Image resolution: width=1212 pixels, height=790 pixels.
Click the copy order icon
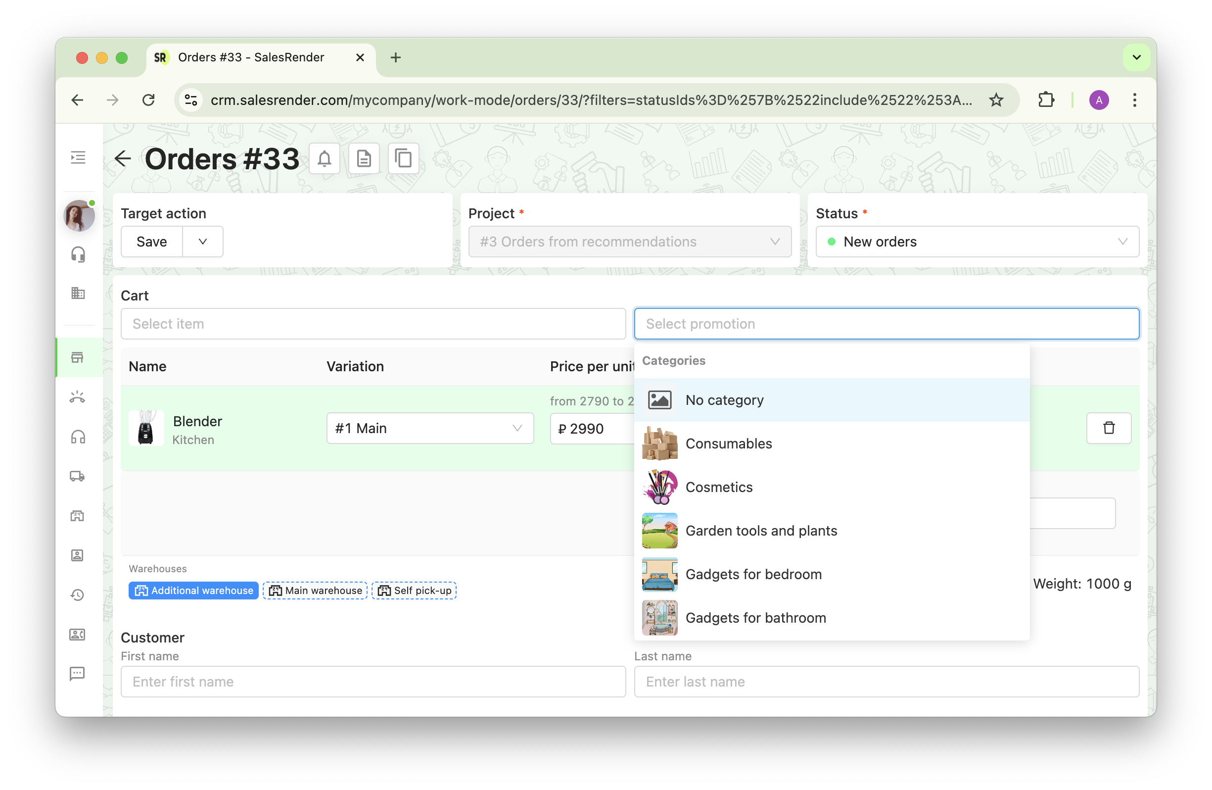403,158
